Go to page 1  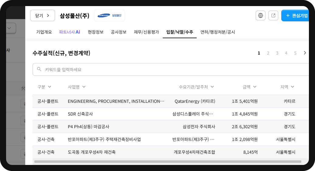coord(259,53)
